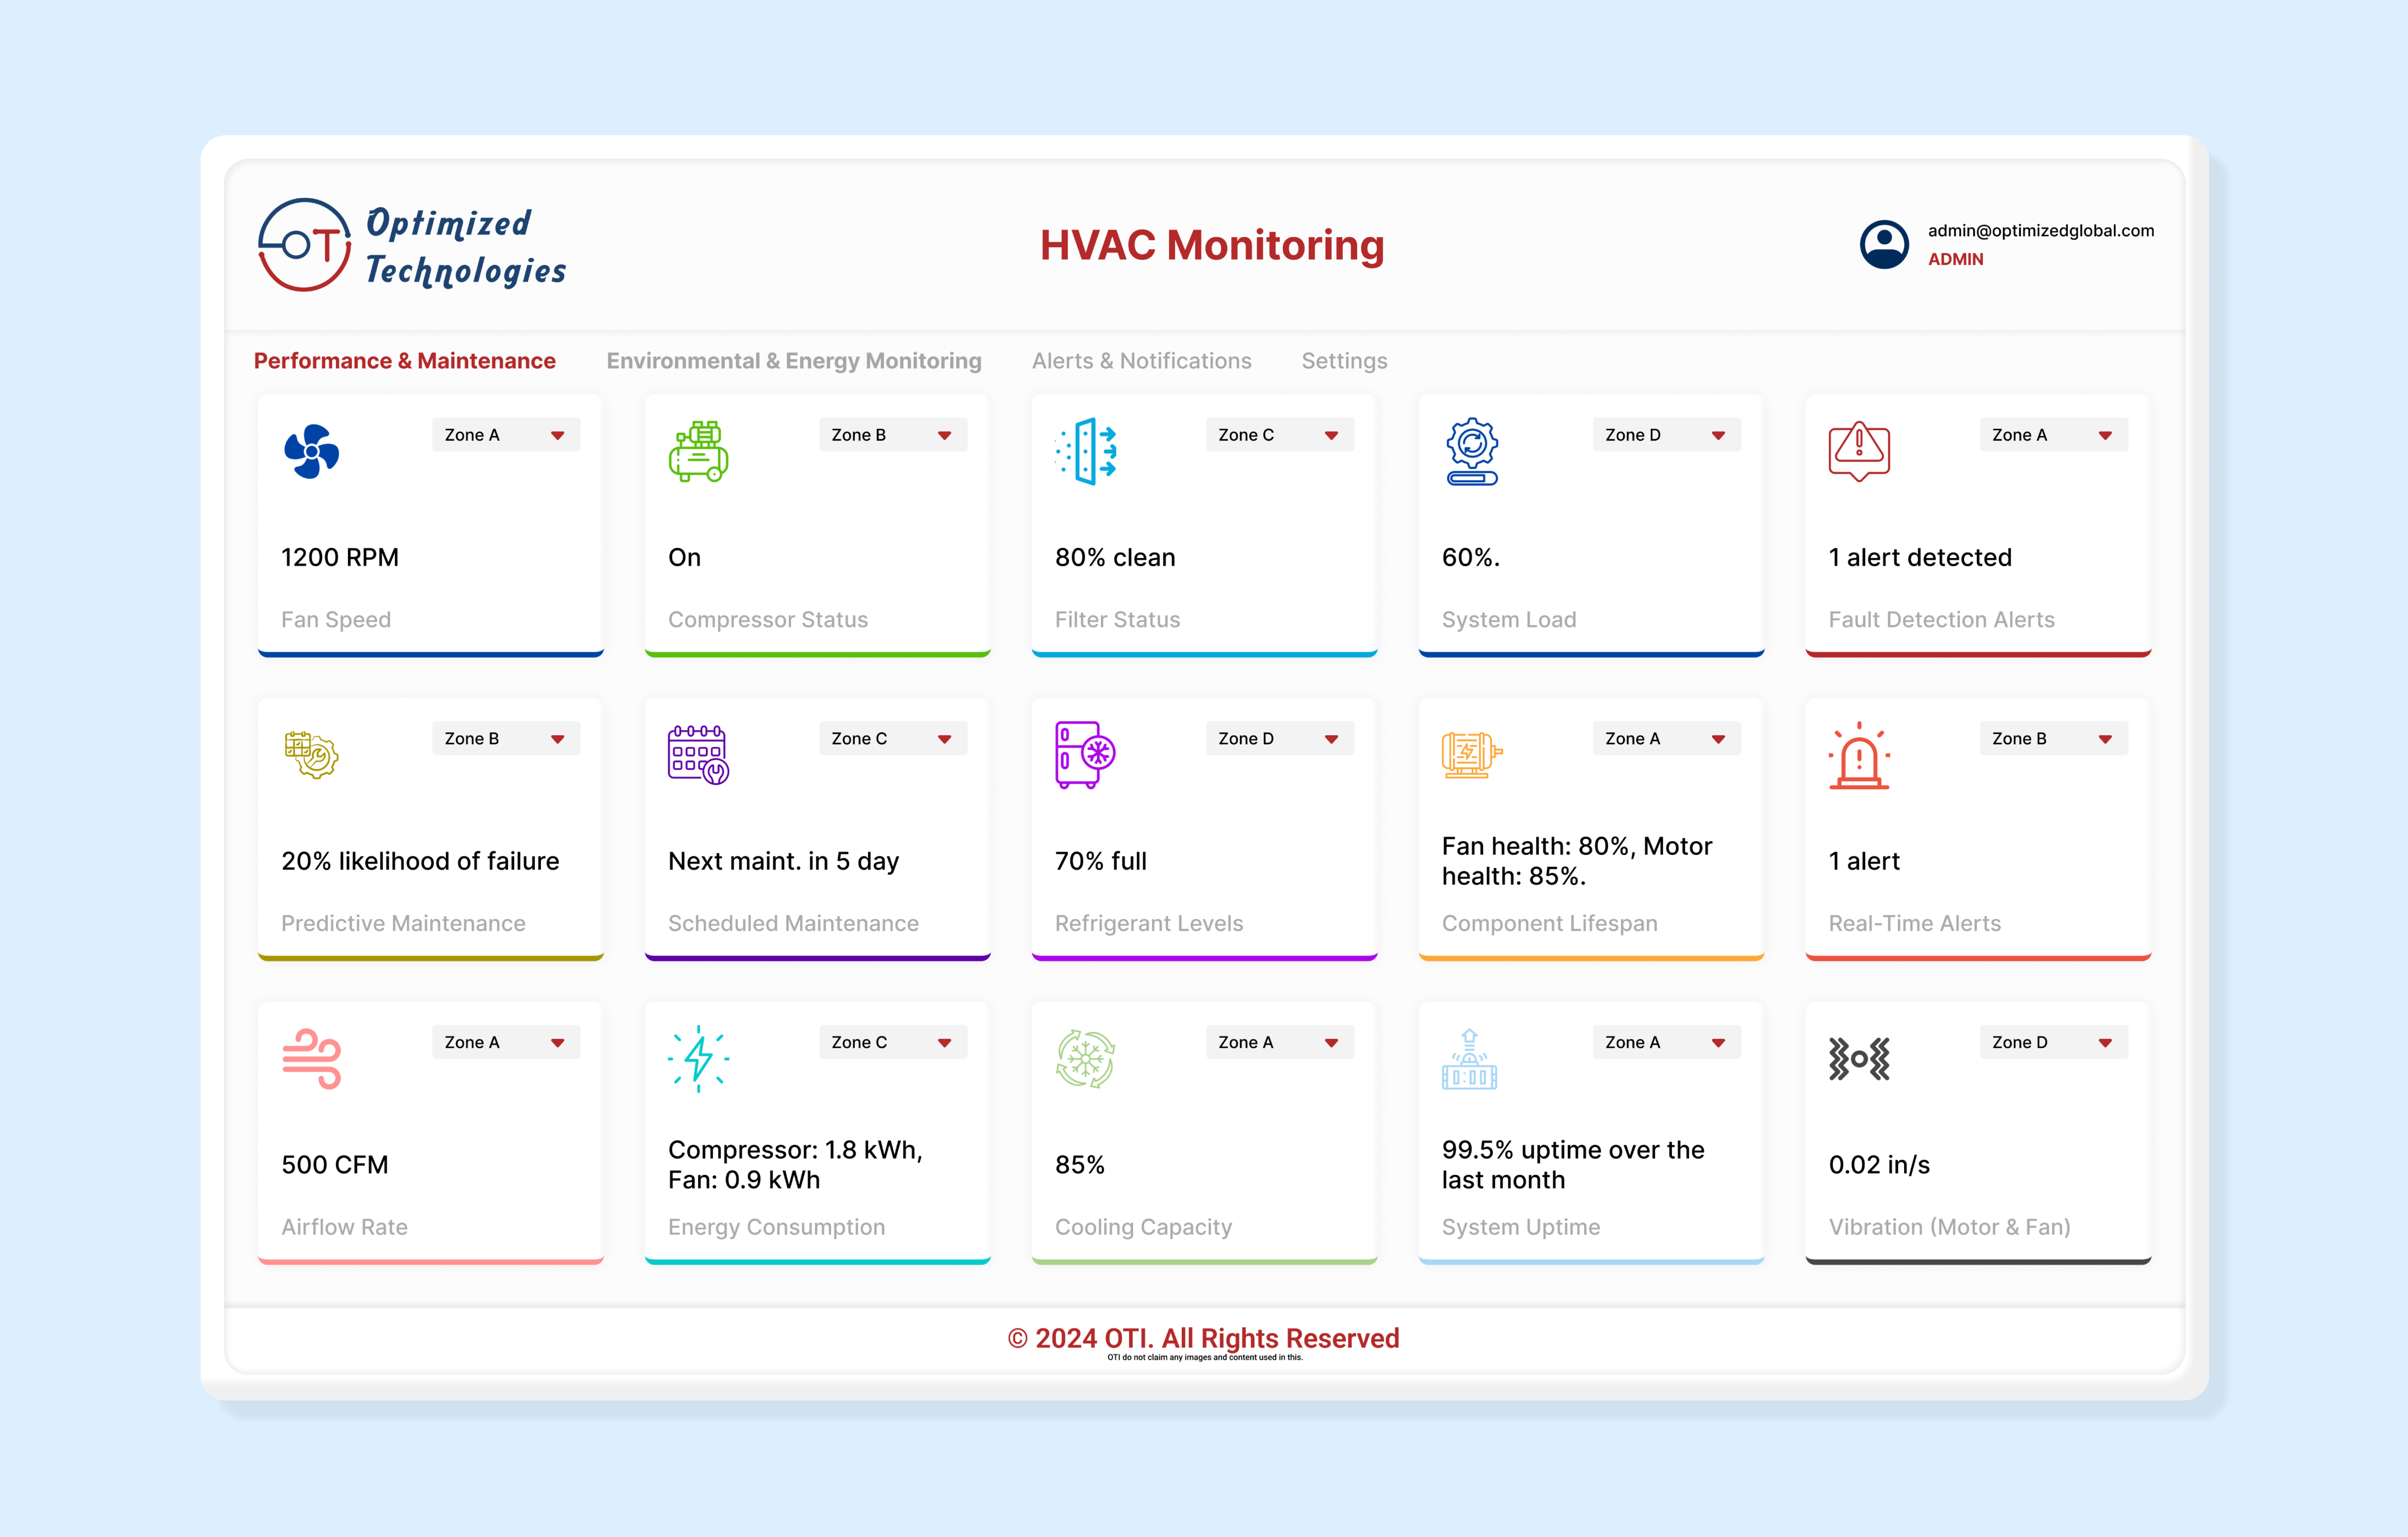Click the 80% clean filter value

pos(1115,557)
